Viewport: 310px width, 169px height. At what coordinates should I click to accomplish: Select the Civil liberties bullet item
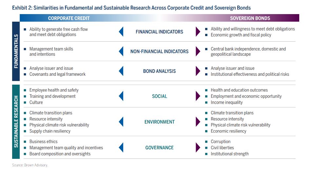(222, 148)
